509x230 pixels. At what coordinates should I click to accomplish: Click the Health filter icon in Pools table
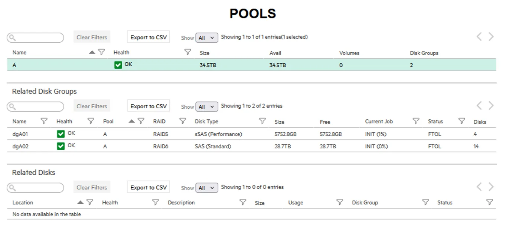tap(188, 52)
